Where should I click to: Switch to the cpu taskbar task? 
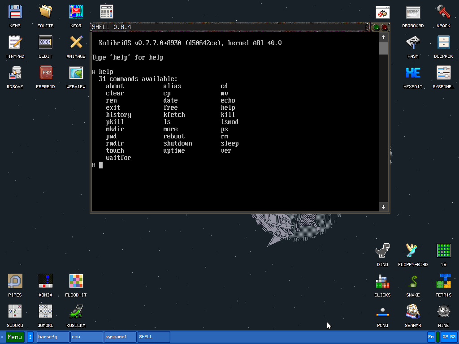coord(86,337)
